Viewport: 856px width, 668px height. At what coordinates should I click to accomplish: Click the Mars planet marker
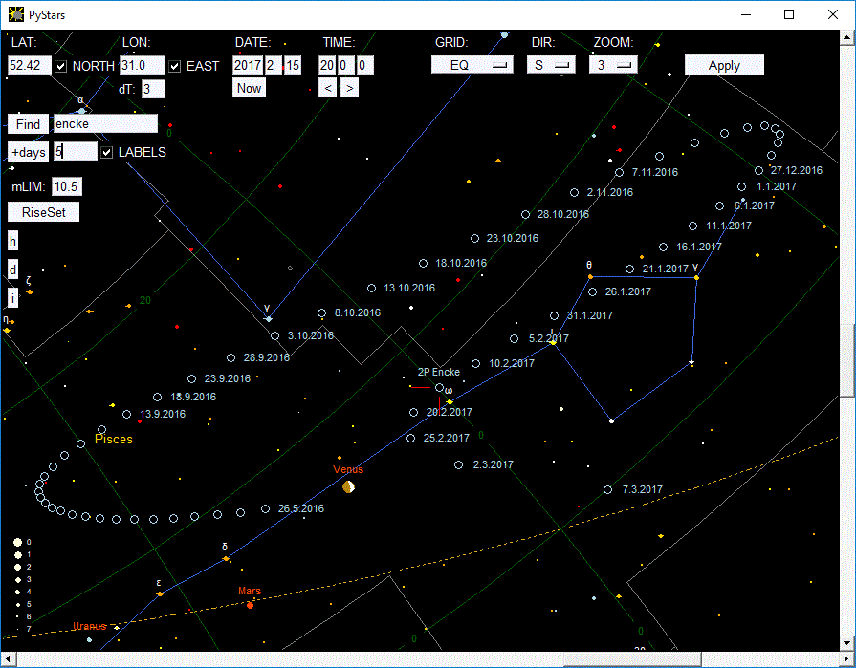pos(250,605)
